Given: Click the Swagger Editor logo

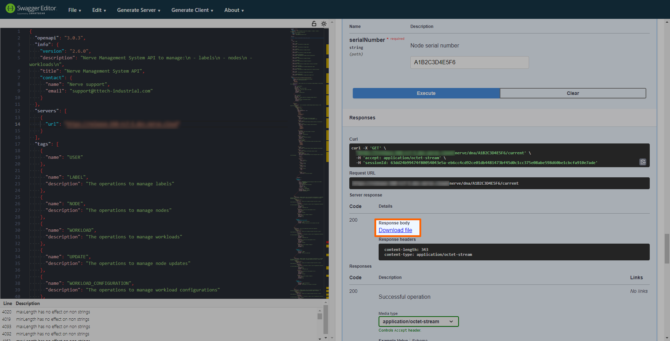Looking at the screenshot, I should (31, 9).
